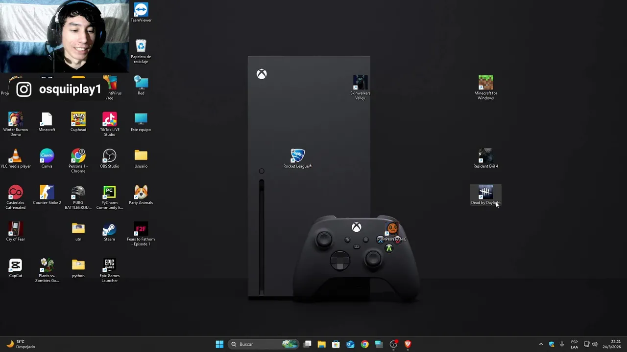Launch Party Animals shortcut
627x352 pixels.
tap(141, 195)
